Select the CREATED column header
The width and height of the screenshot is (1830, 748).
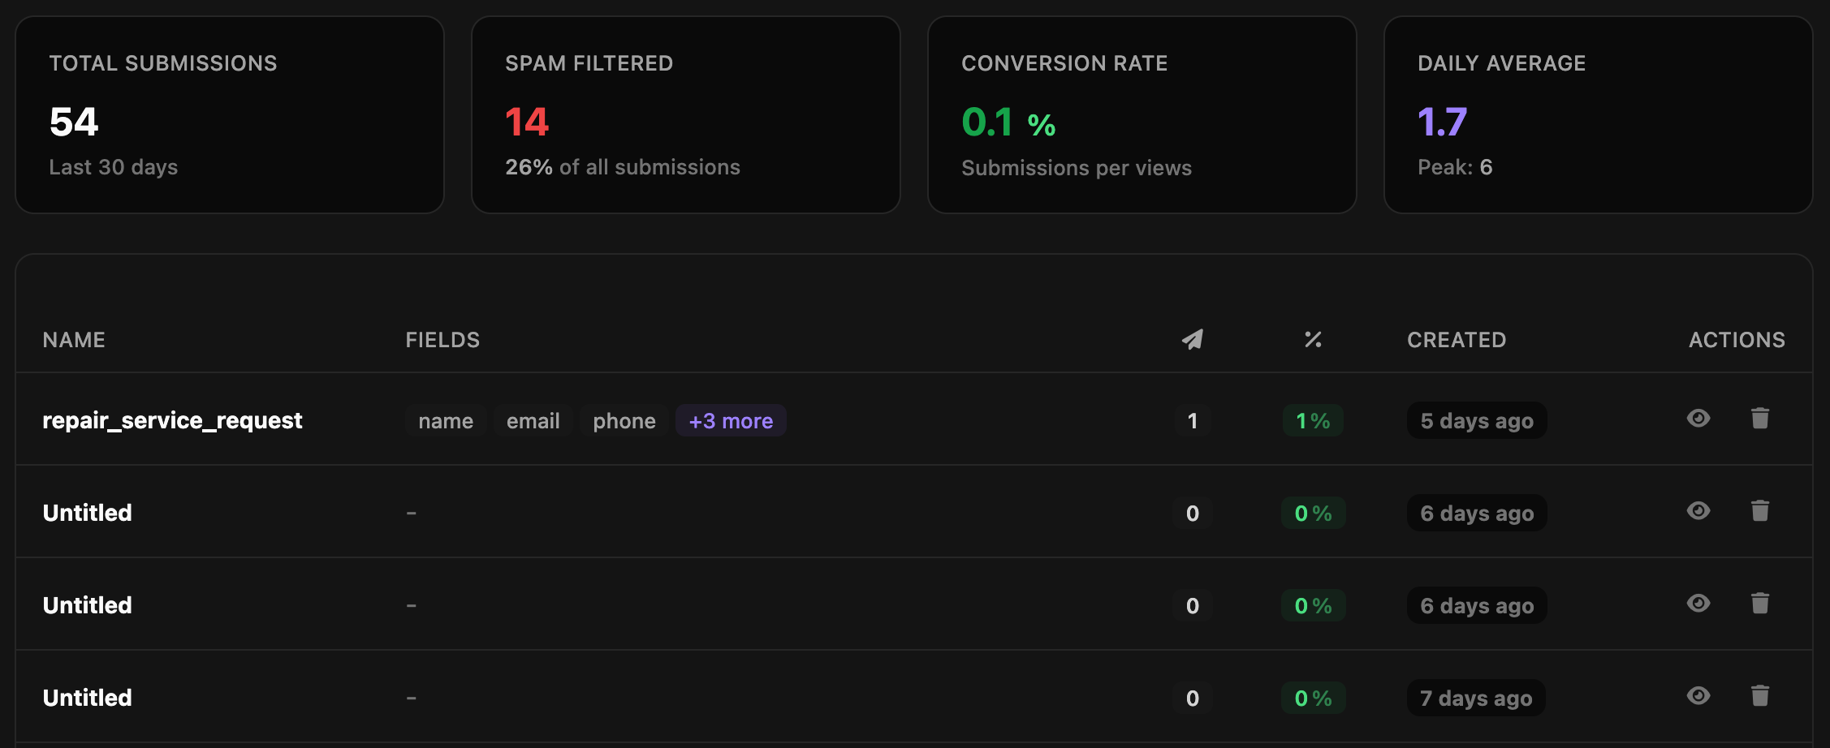tap(1456, 340)
